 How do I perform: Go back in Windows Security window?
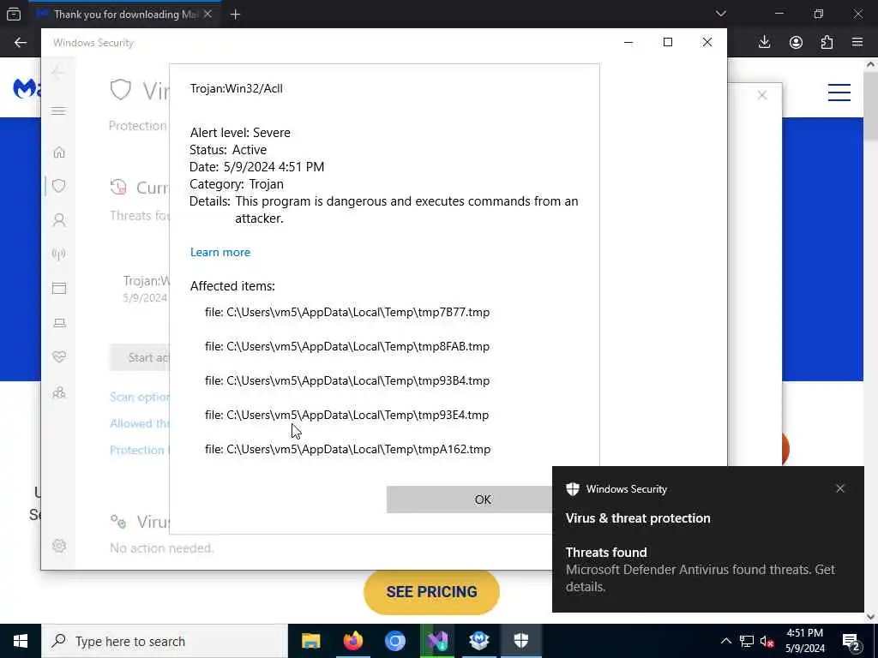(x=57, y=73)
